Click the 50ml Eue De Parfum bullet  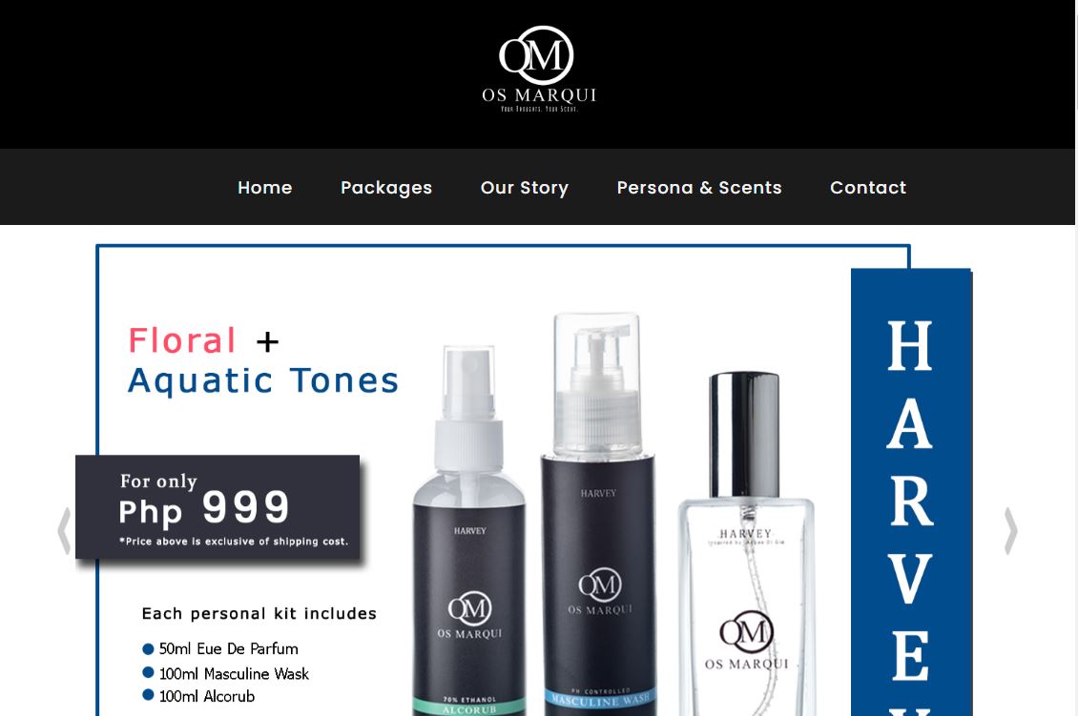click(x=220, y=648)
